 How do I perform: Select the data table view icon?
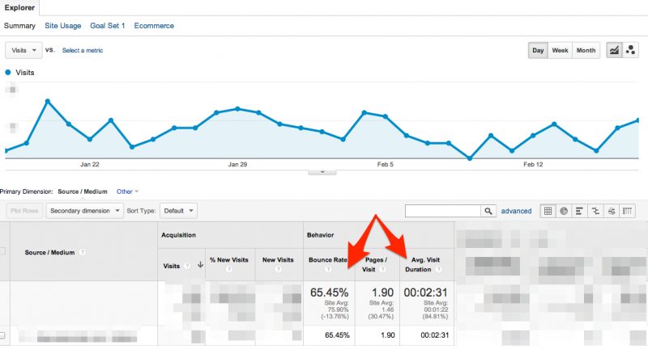pos(548,211)
